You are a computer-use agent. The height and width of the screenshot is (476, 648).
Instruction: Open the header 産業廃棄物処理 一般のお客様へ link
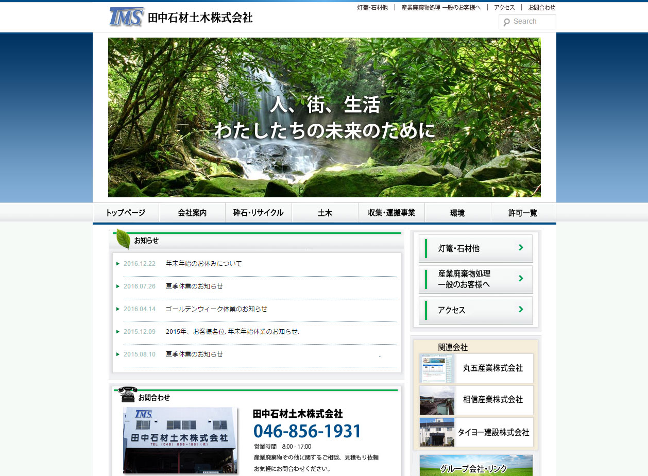coord(441,8)
